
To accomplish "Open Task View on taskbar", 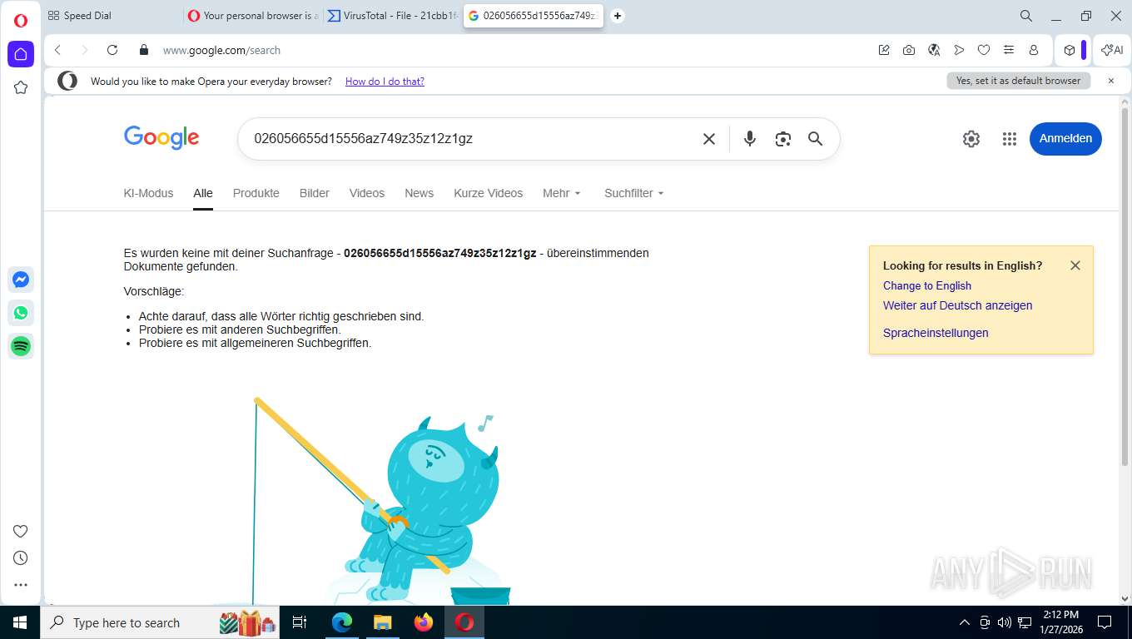I will point(300,622).
